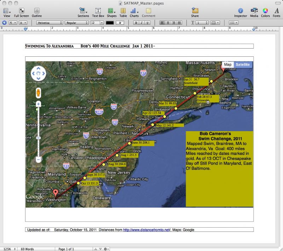The height and width of the screenshot is (251, 283).
Task: Click the Comment toolbar icon
Action: pos(149,13)
